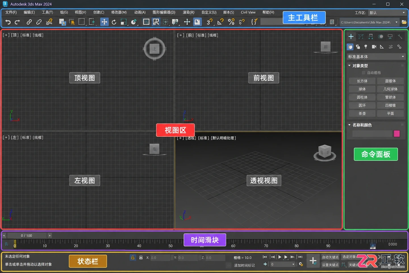
Task: Open the Utilities wrench panel tab
Action: 400,36
